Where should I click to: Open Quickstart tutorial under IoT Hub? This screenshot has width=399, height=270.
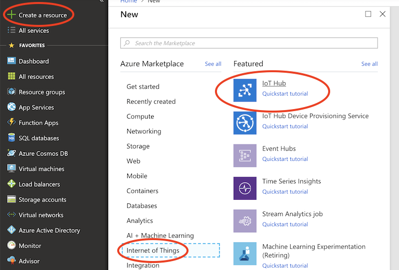click(x=285, y=94)
